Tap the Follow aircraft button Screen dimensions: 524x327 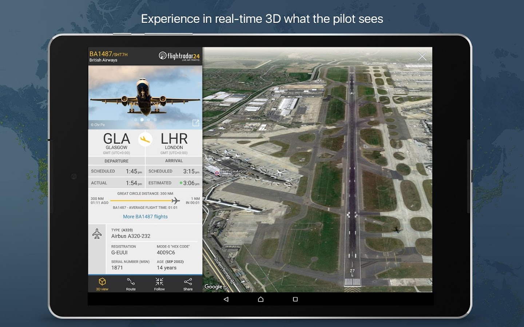pos(159,284)
